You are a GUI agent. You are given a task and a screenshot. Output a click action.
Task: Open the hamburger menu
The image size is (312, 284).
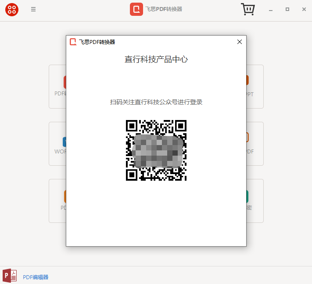pyautogui.click(x=33, y=9)
